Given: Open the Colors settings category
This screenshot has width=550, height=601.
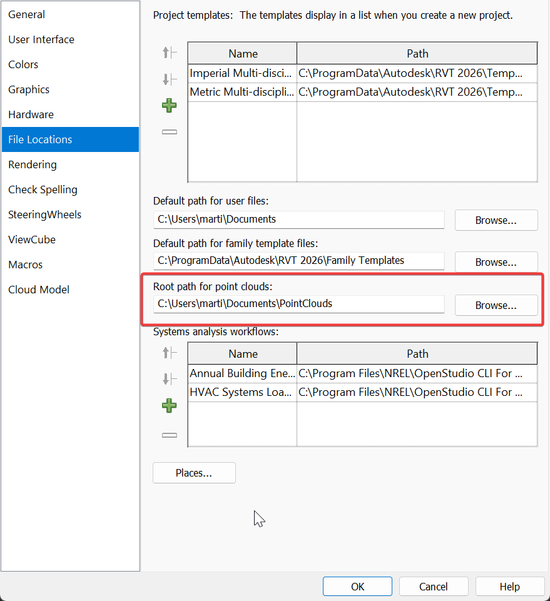Looking at the screenshot, I should (70, 64).
